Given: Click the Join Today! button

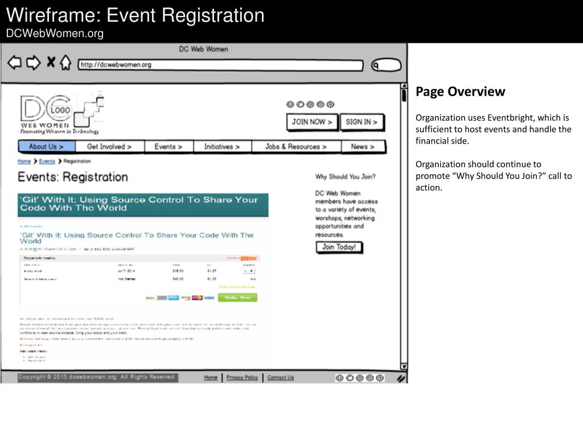Looking at the screenshot, I should tap(339, 247).
